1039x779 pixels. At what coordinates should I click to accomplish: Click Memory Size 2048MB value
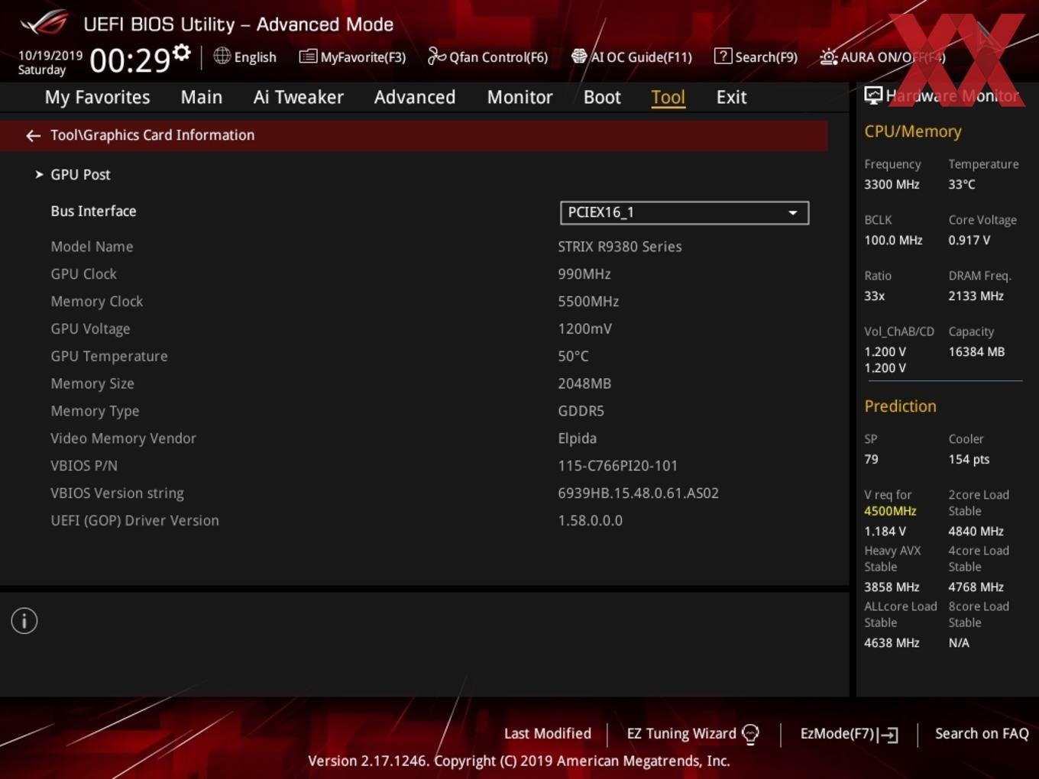[x=584, y=384]
